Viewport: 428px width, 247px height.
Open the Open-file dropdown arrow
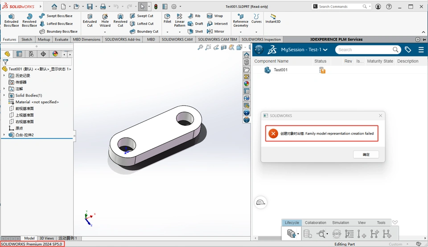pos(83,7)
